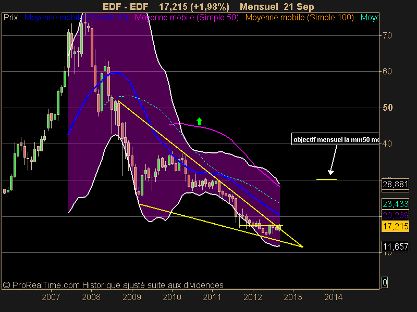Screen dimensions: 417x312
Task: Click the 2011 year label
Action: pyautogui.click(x=212, y=297)
